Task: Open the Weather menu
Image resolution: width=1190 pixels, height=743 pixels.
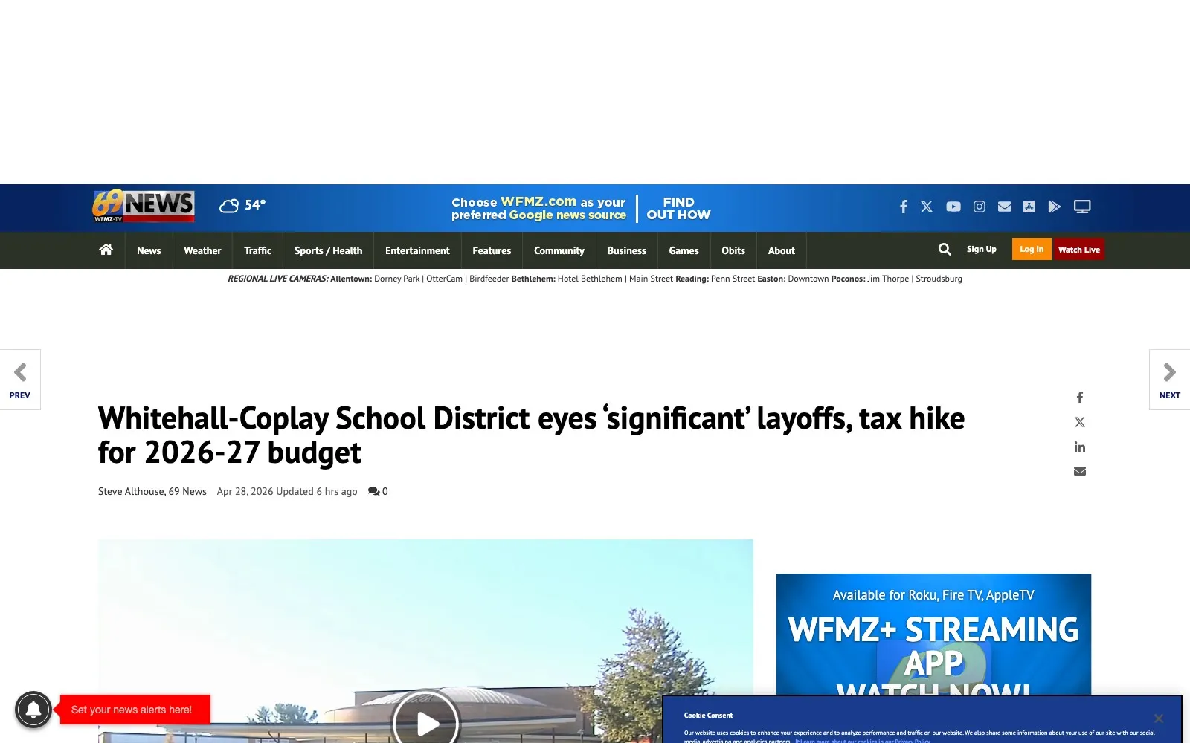Action: [202, 250]
